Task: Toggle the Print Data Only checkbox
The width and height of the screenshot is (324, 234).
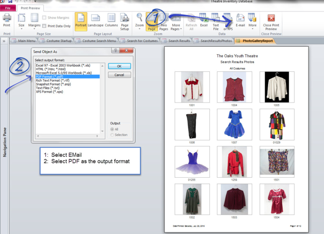Action: coord(45,25)
